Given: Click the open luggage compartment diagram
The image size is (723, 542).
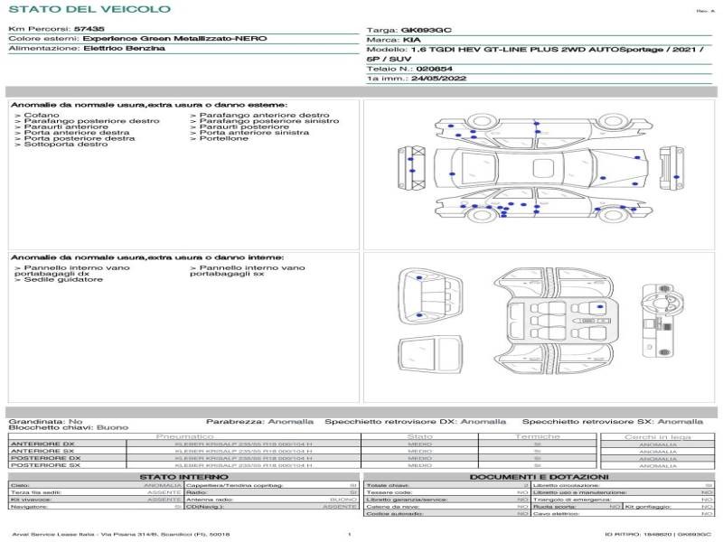Looking at the screenshot, I should (x=430, y=297).
